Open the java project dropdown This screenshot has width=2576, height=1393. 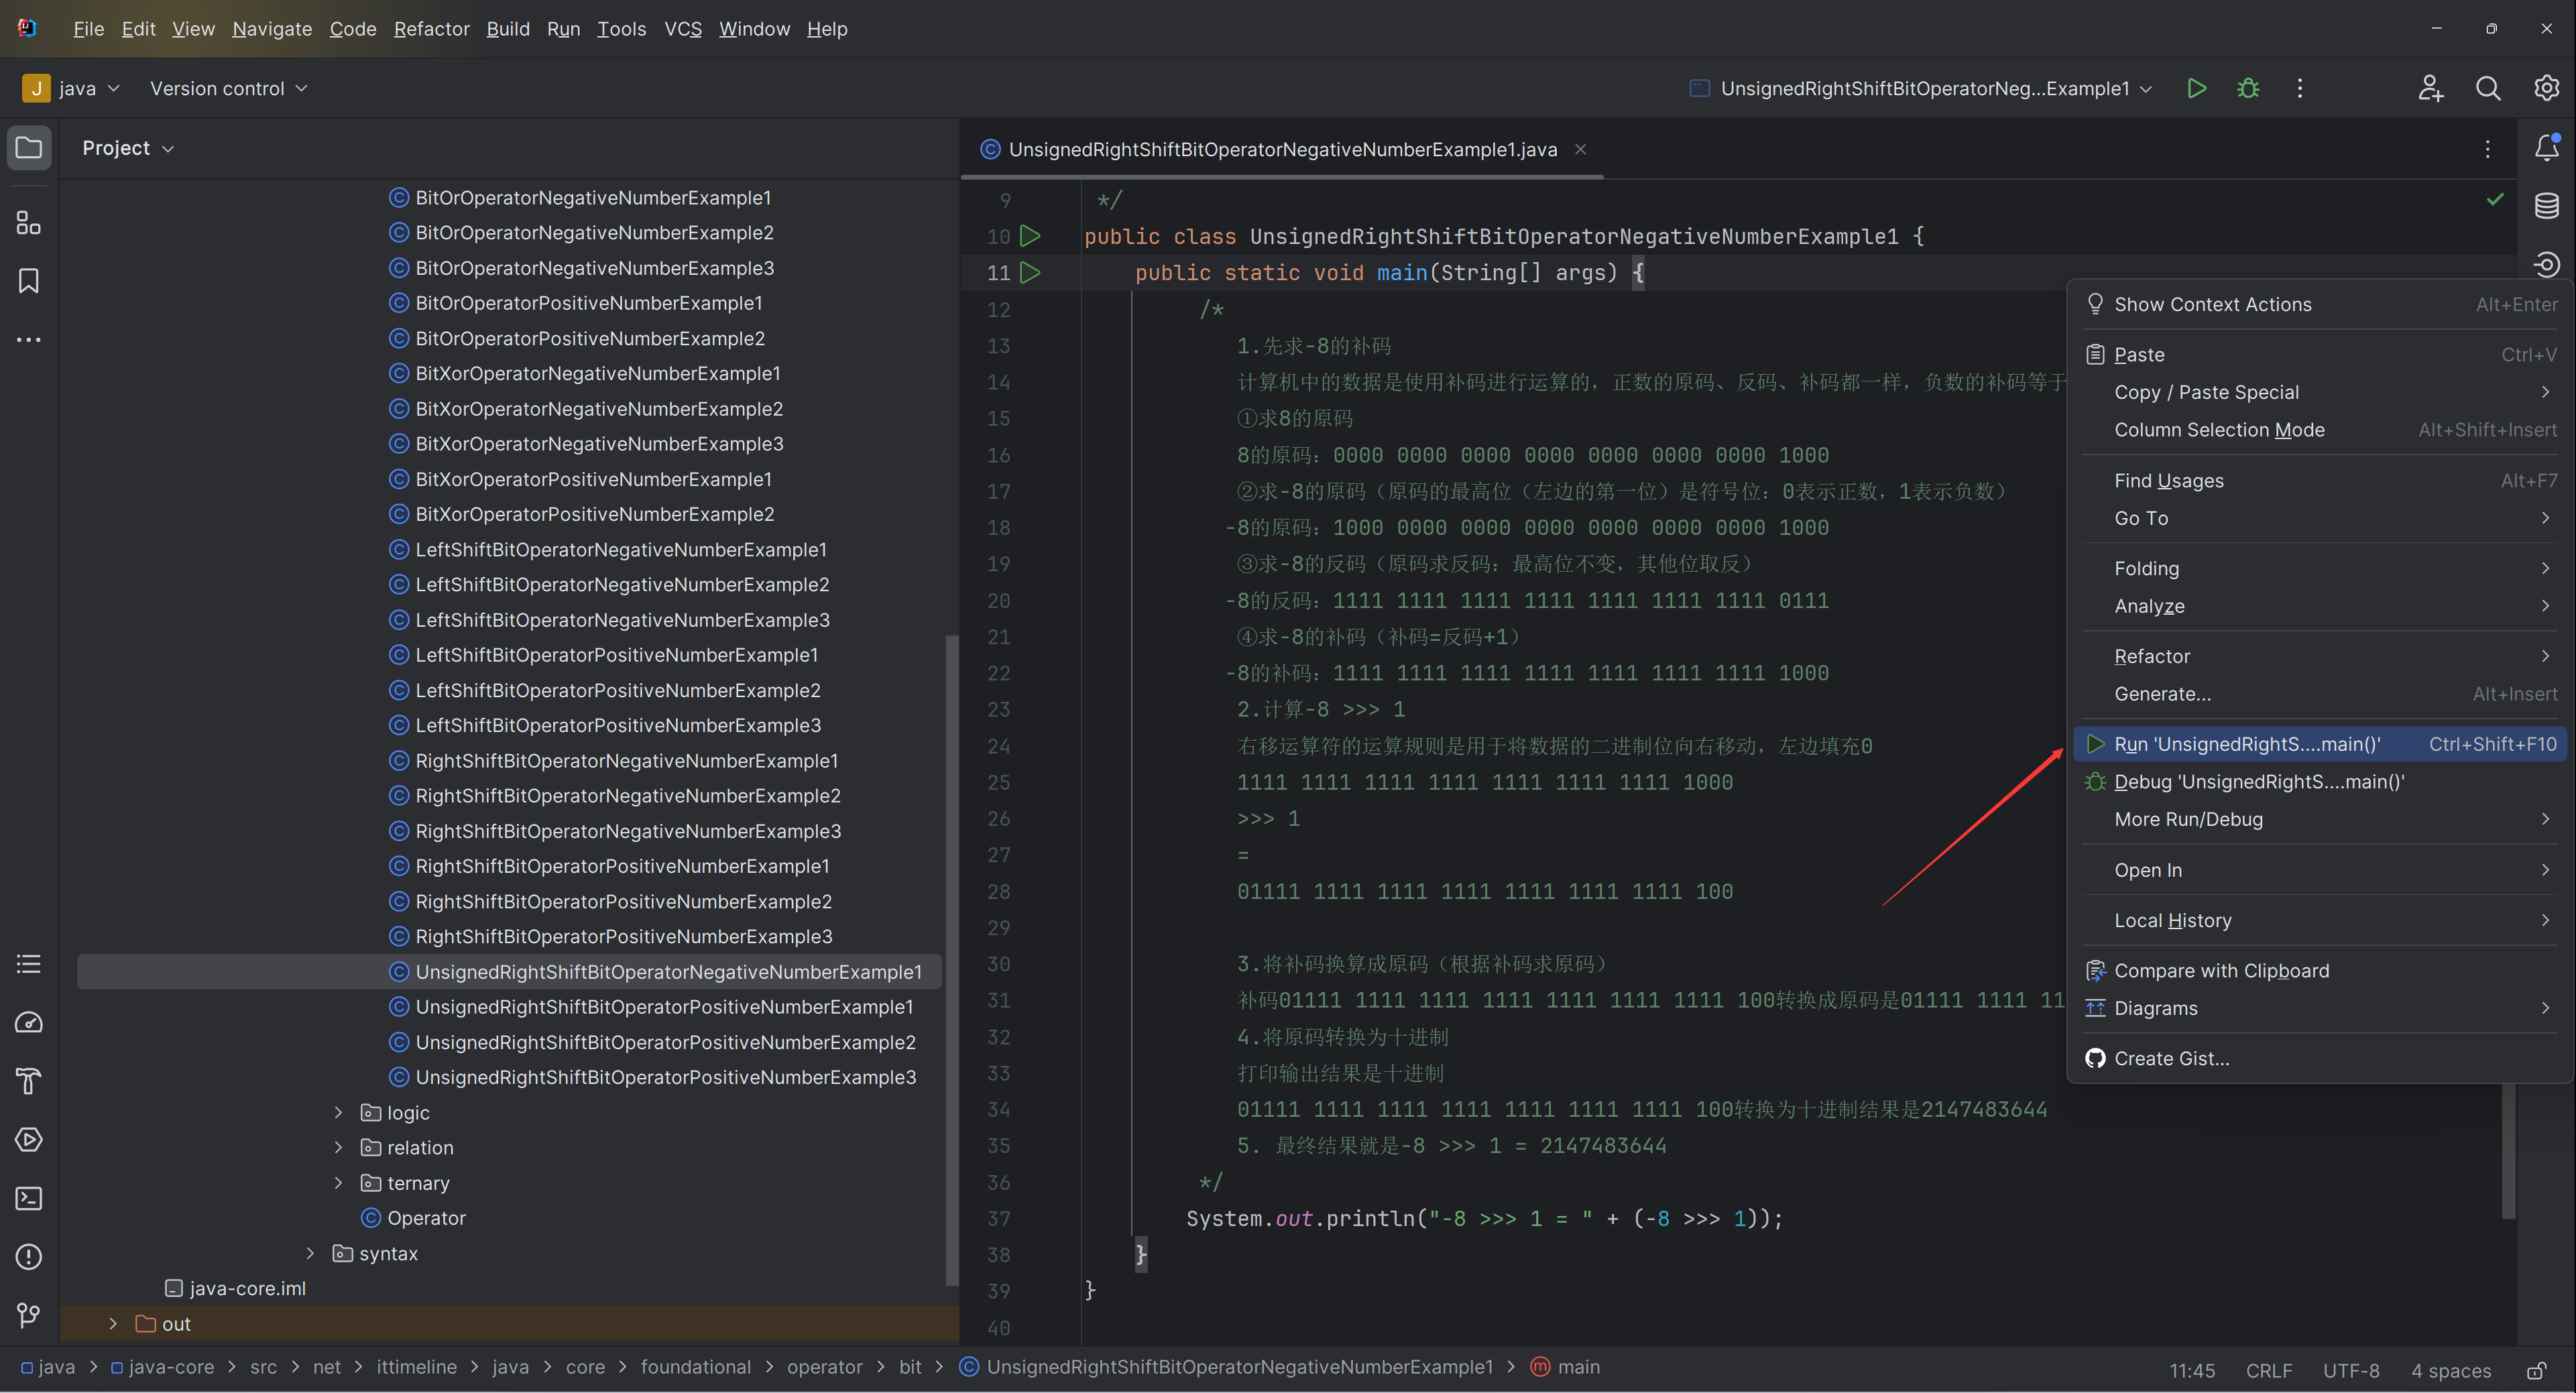pos(71,88)
